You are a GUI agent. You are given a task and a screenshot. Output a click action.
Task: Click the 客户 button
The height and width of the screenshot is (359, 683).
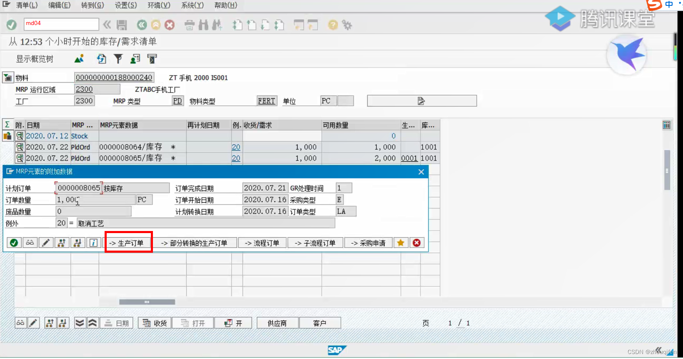coord(320,323)
